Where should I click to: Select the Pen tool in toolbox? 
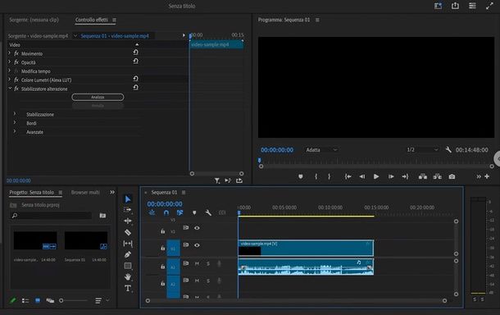(128, 254)
